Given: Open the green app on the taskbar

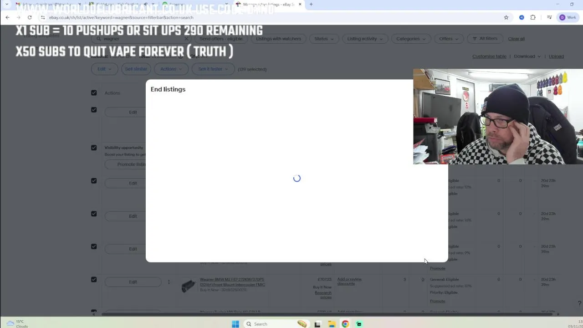Looking at the screenshot, I should [359, 324].
